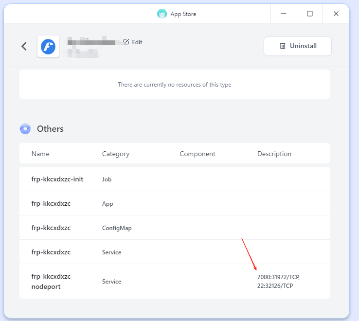Click the Component column header
The height and width of the screenshot is (321, 359).
click(x=197, y=154)
